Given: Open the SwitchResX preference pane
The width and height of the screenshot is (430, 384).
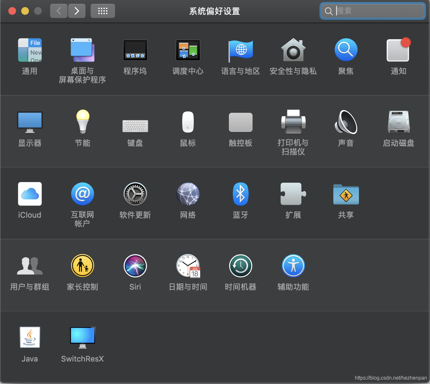Looking at the screenshot, I should (83, 337).
